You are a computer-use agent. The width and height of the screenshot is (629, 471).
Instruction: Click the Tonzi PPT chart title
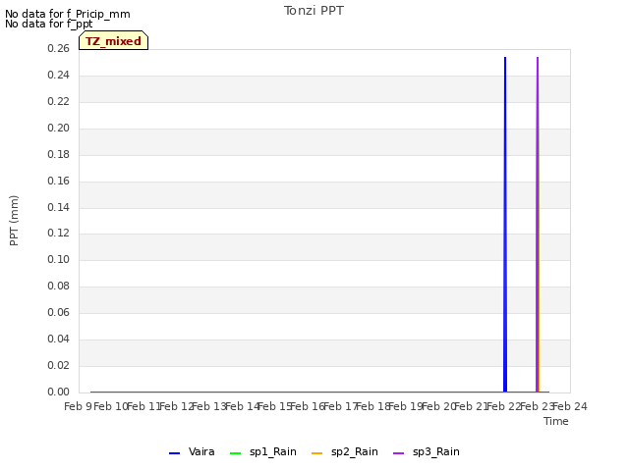314,11
